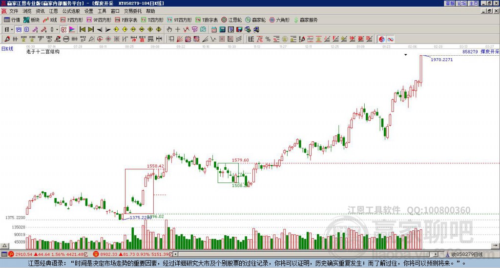Click the 1579.60 price label
Image resolution: width=500 pixels, height=268 pixels.
(x=240, y=160)
